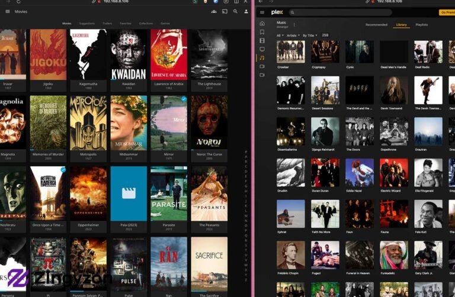Image resolution: width=455 pixels, height=297 pixels.
Task: Open Jigoku movie poster
Action: (x=48, y=54)
